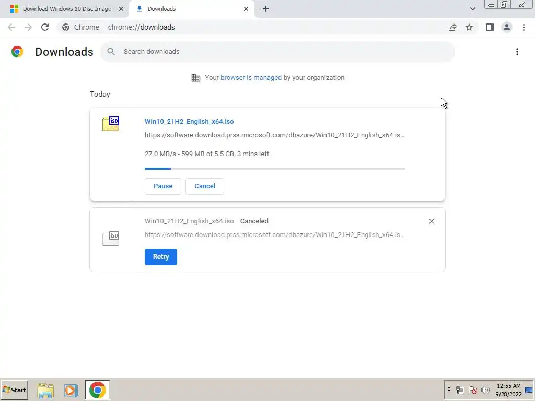Cancel the in-progress ISO download
535x401 pixels.
pos(205,186)
